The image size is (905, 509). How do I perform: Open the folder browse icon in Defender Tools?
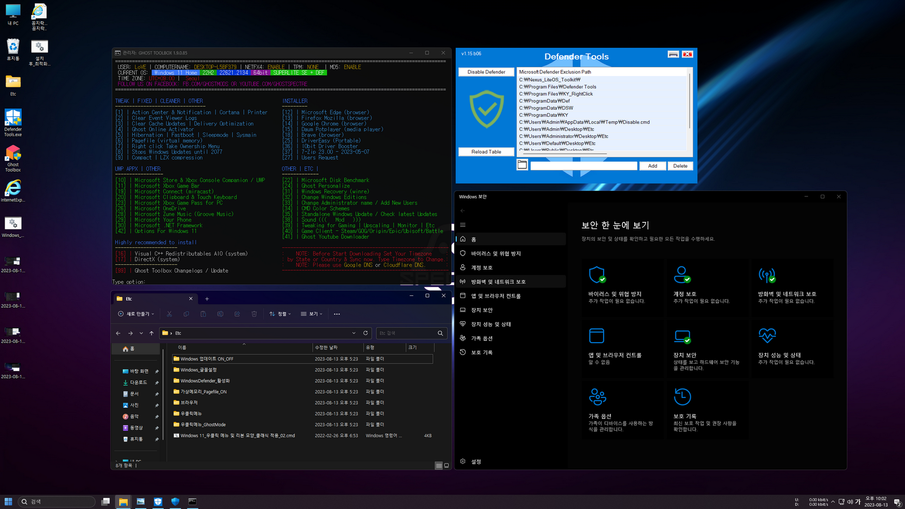[x=522, y=165]
